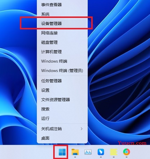Open 网络连接 from the menu
Viewport: 150px width, 159px height.
pyautogui.click(x=62, y=33)
